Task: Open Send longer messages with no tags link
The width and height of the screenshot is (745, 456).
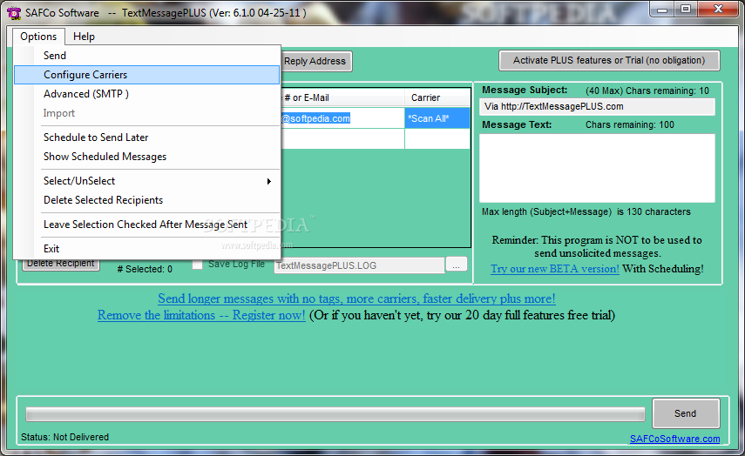Action: click(356, 298)
